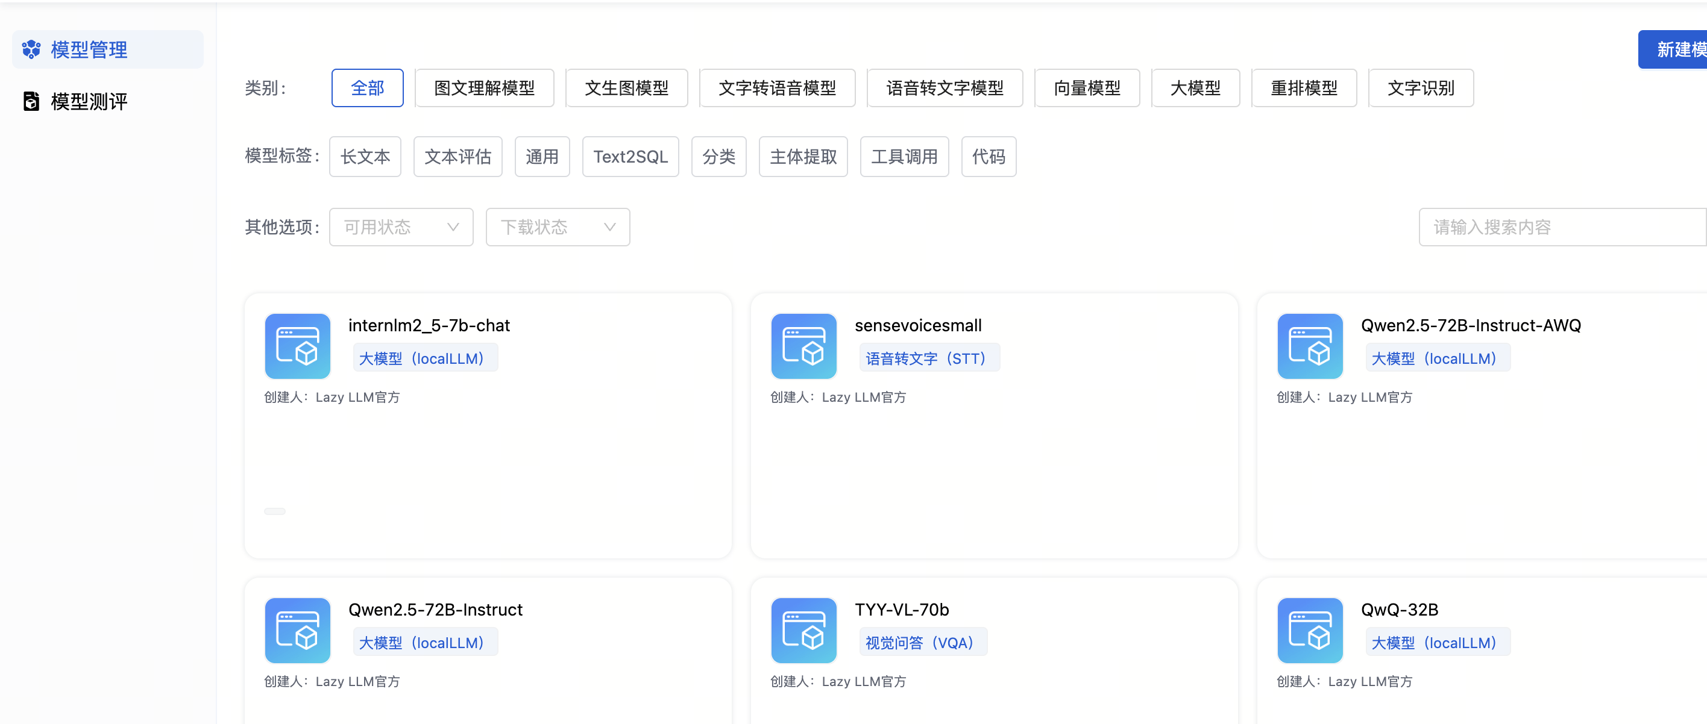Viewport: 1707px width, 724px height.
Task: Select the 文生图模型 category button
Action: coord(626,88)
